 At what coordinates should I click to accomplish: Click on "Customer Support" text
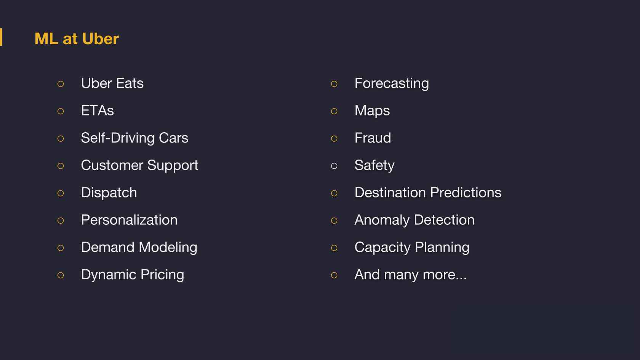tap(139, 165)
